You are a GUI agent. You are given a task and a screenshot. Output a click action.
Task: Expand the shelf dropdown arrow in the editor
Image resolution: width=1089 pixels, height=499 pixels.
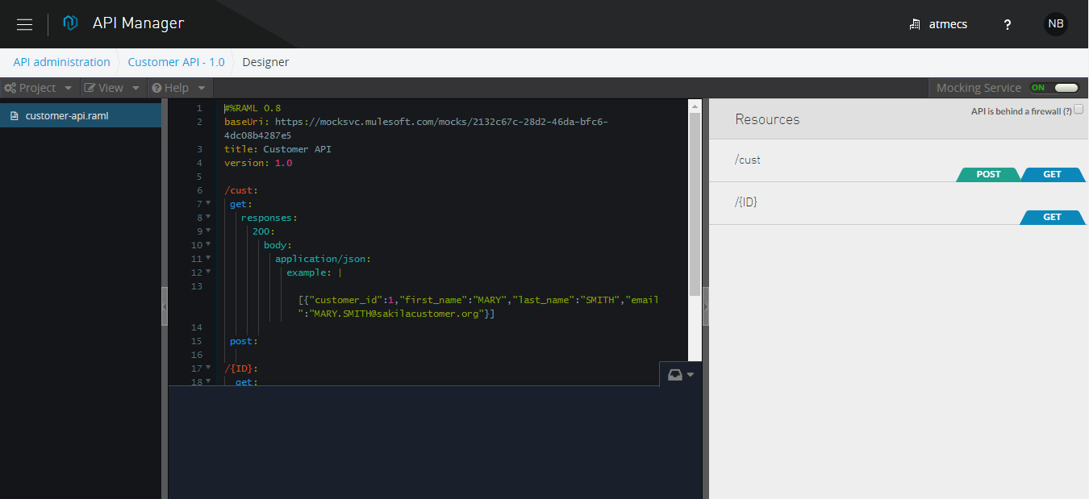[x=688, y=374]
